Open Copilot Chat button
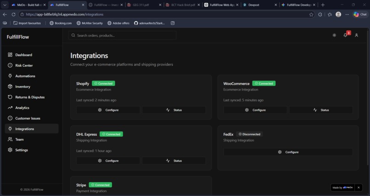Screen dimensions: 370x196 [x=360, y=14]
